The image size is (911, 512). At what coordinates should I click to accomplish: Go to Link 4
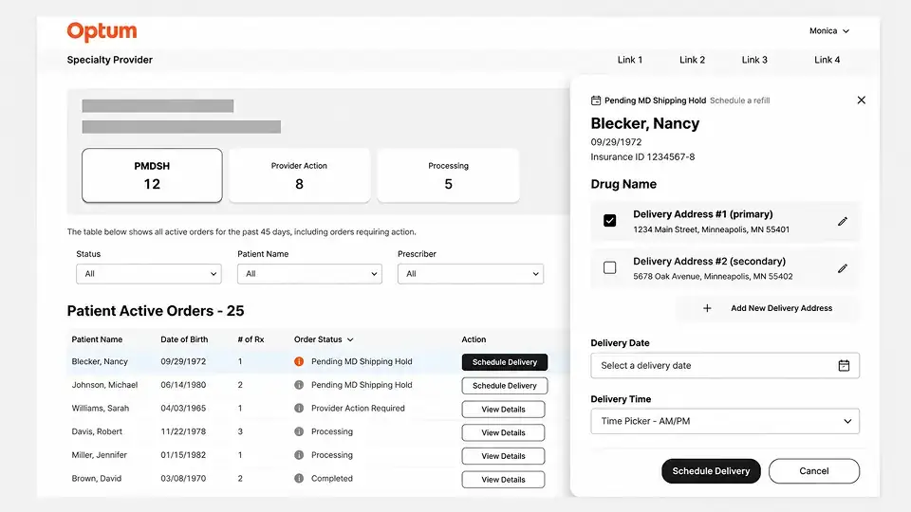827,60
